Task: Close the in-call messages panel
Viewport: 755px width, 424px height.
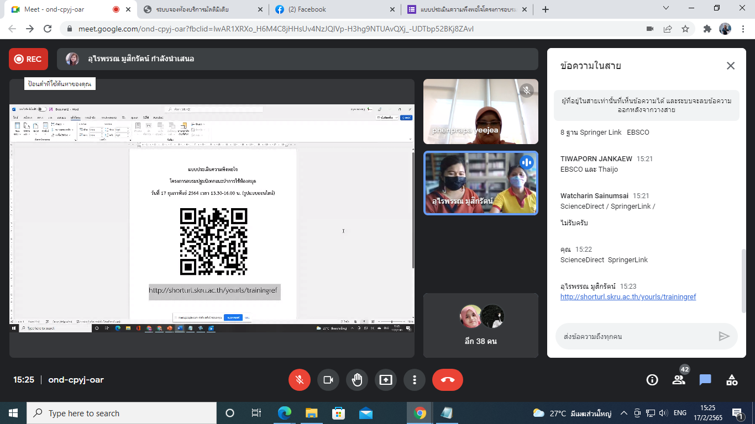Action: [x=731, y=66]
